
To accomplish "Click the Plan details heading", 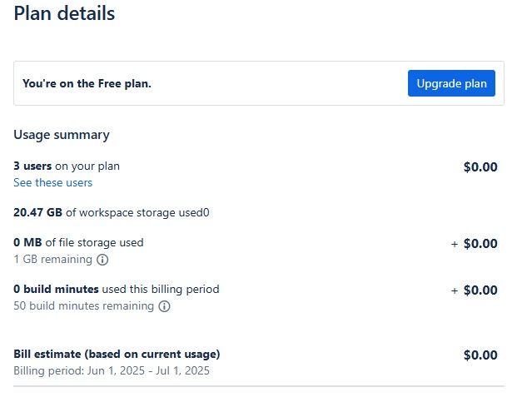I will coord(64,13).
